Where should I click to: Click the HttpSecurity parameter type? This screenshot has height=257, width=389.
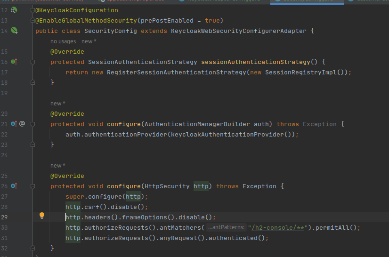click(x=167, y=186)
